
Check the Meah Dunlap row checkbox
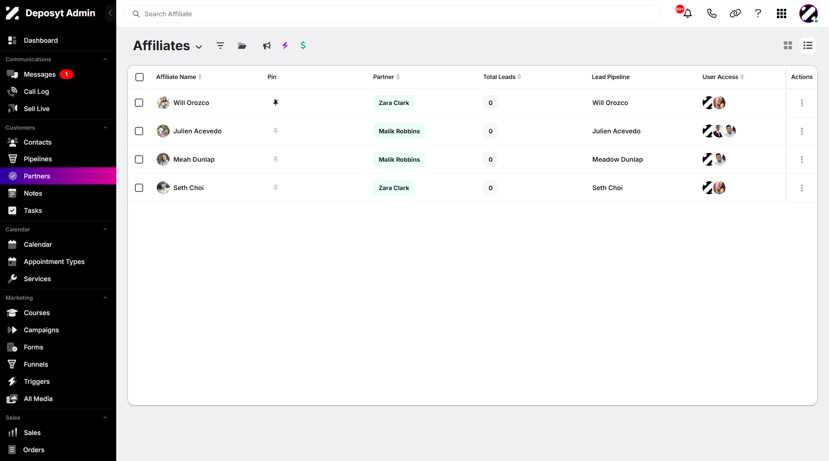tap(139, 159)
